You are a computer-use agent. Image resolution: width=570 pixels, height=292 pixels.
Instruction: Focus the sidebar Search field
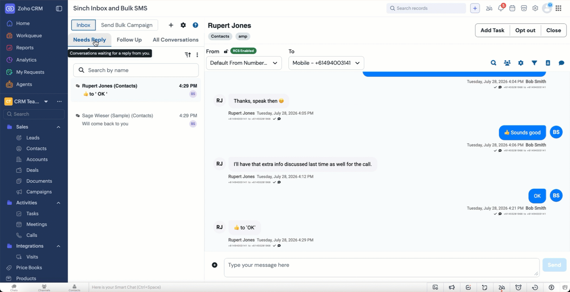(34, 114)
